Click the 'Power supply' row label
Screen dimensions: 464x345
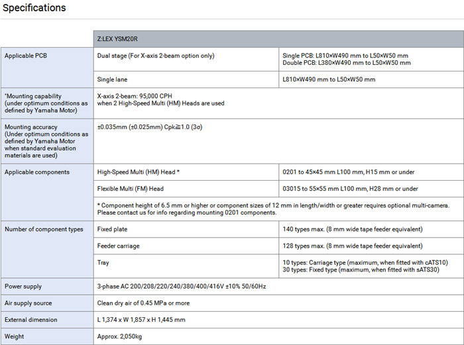pos(23,287)
